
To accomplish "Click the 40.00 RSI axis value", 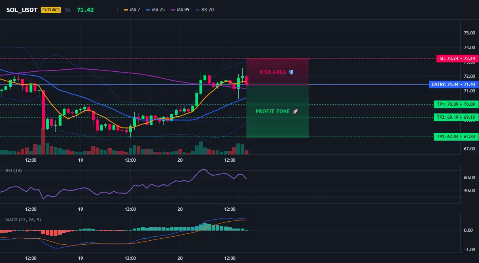I will click(x=469, y=190).
